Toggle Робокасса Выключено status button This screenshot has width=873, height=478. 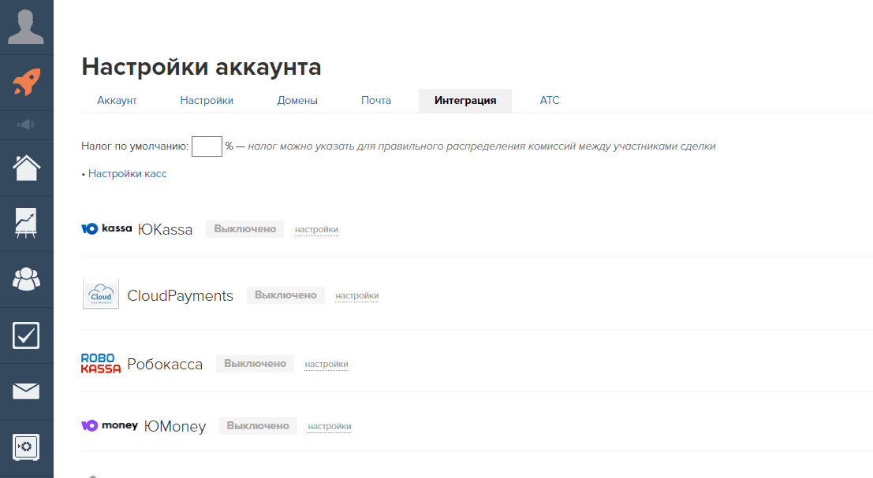(x=255, y=364)
